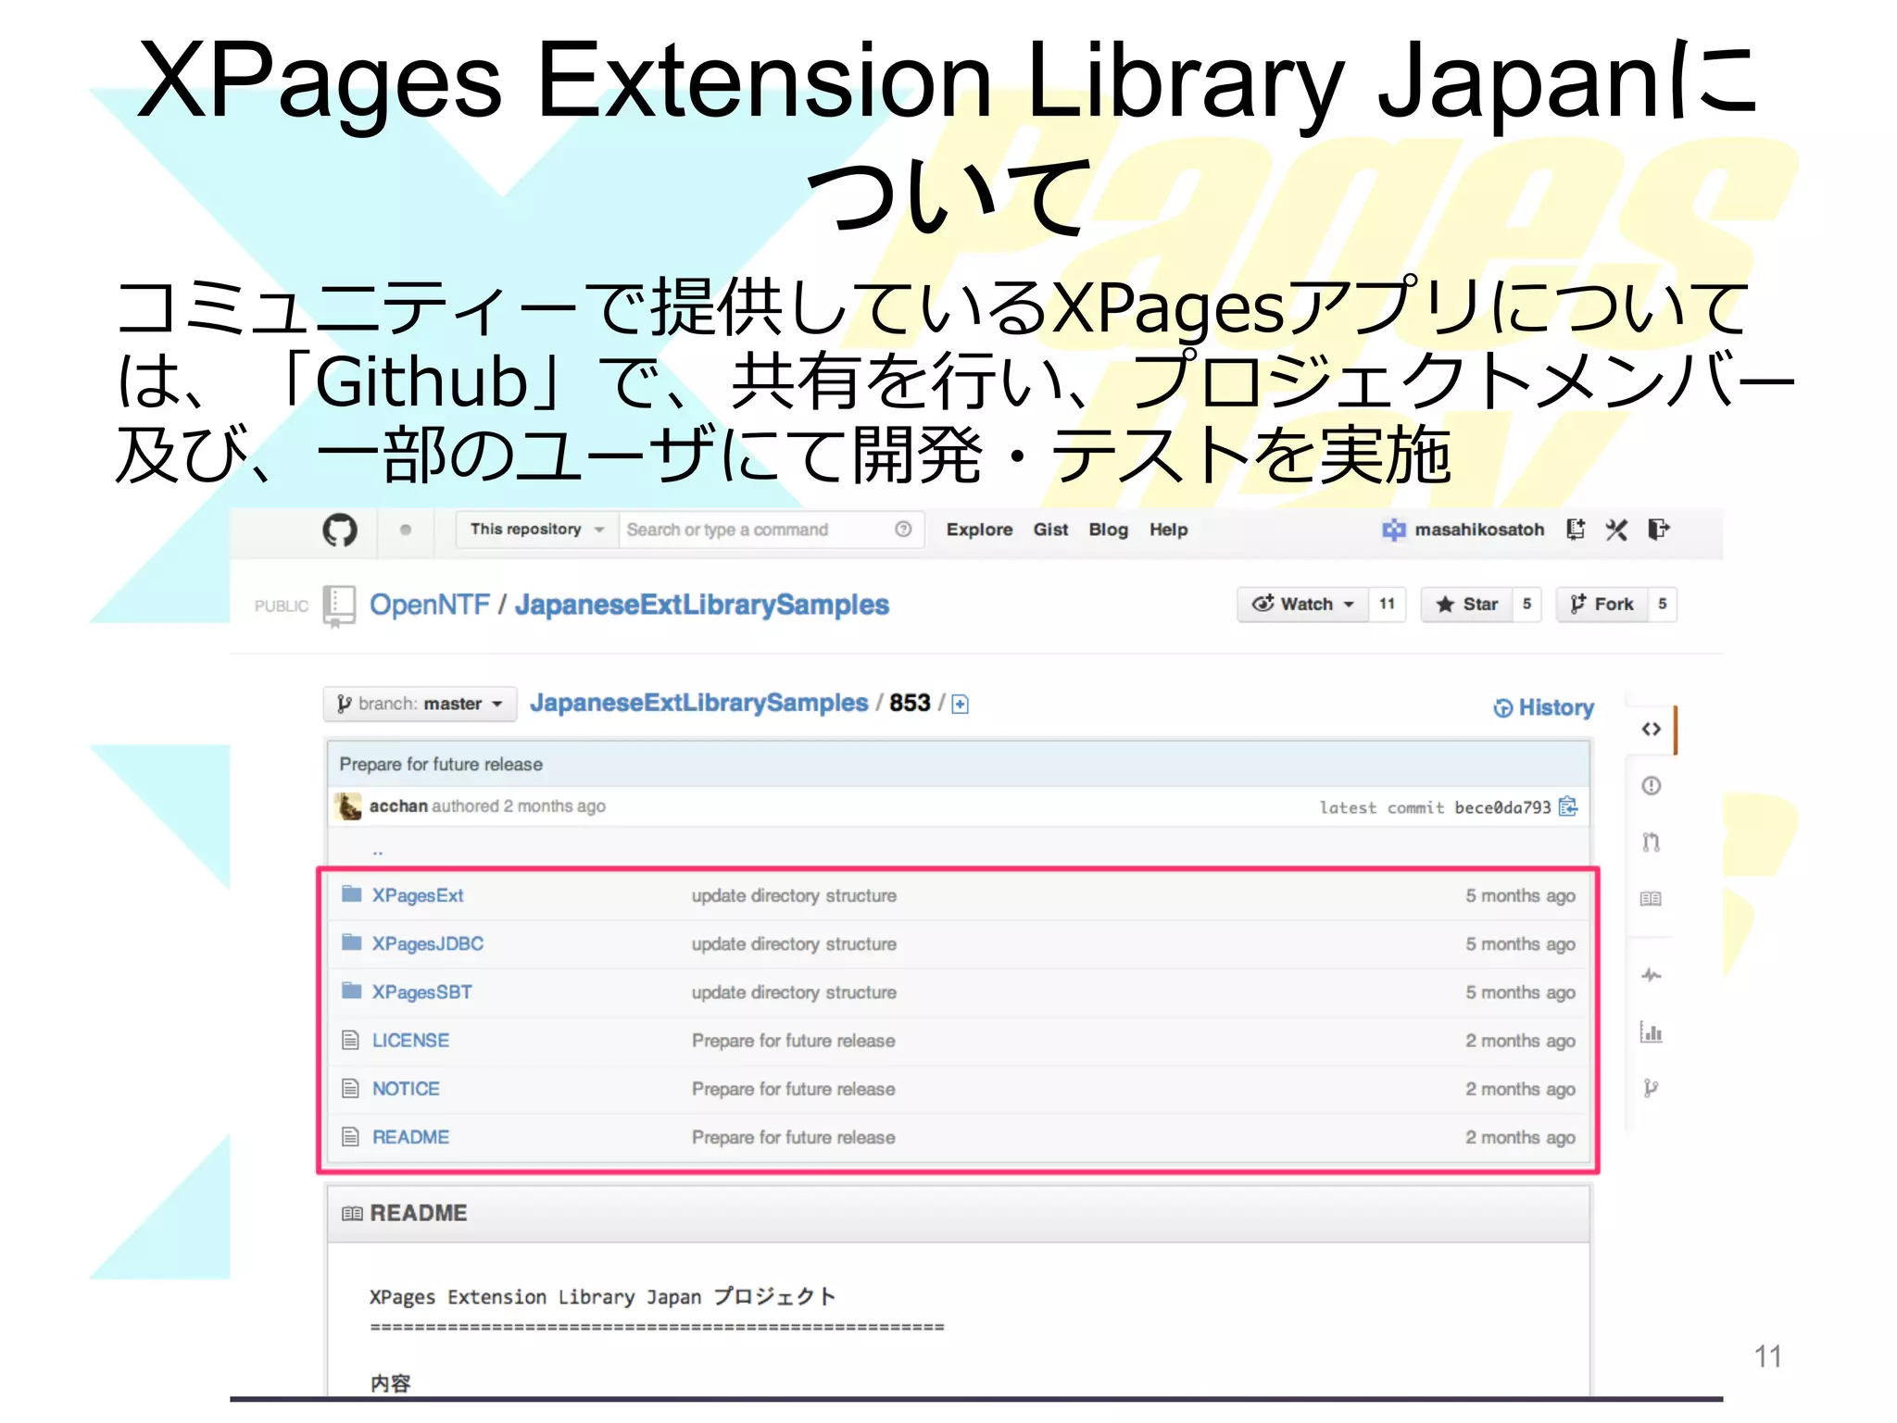Click the acchan author name link

pos(398,806)
